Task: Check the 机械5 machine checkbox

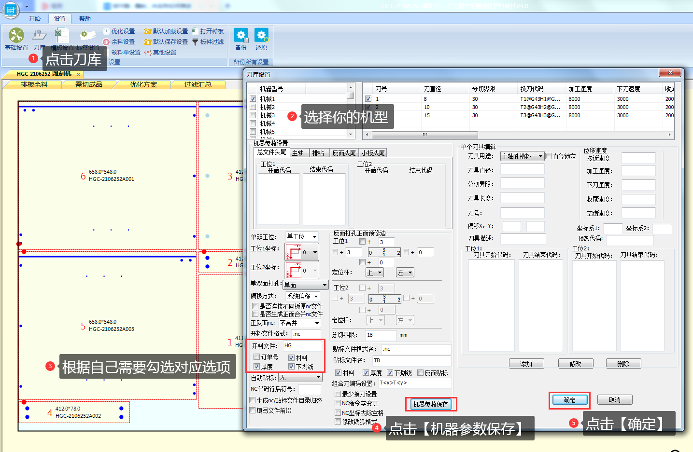Action: [x=253, y=132]
